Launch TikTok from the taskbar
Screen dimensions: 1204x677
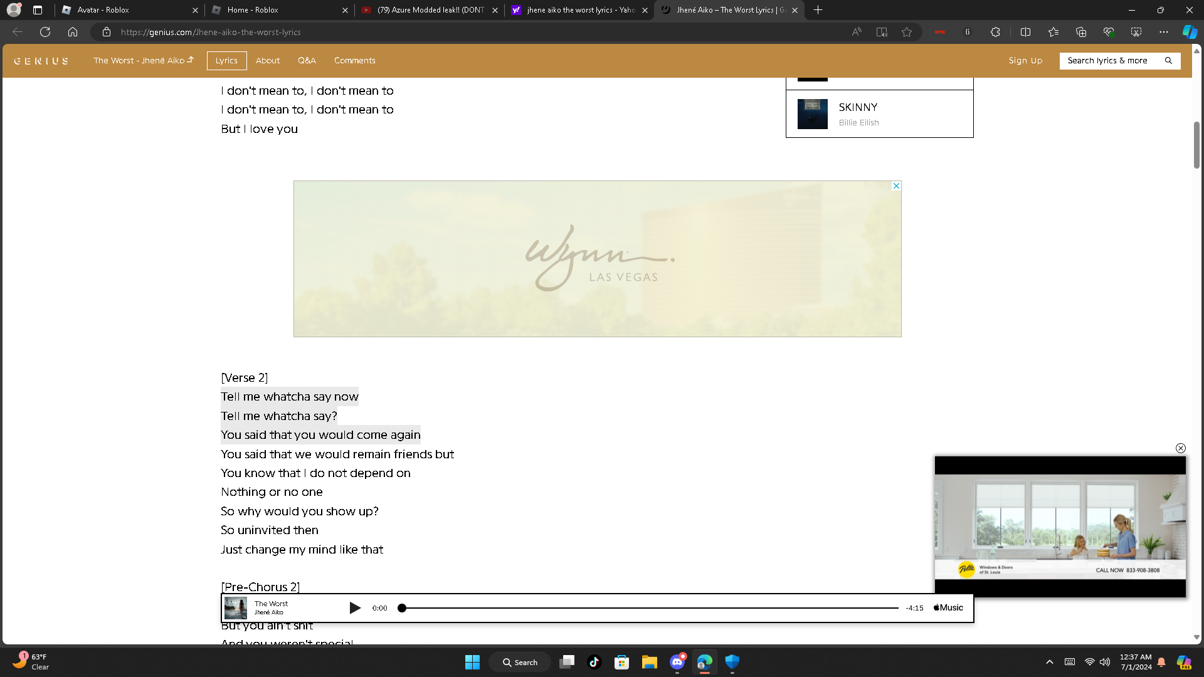coord(594,662)
